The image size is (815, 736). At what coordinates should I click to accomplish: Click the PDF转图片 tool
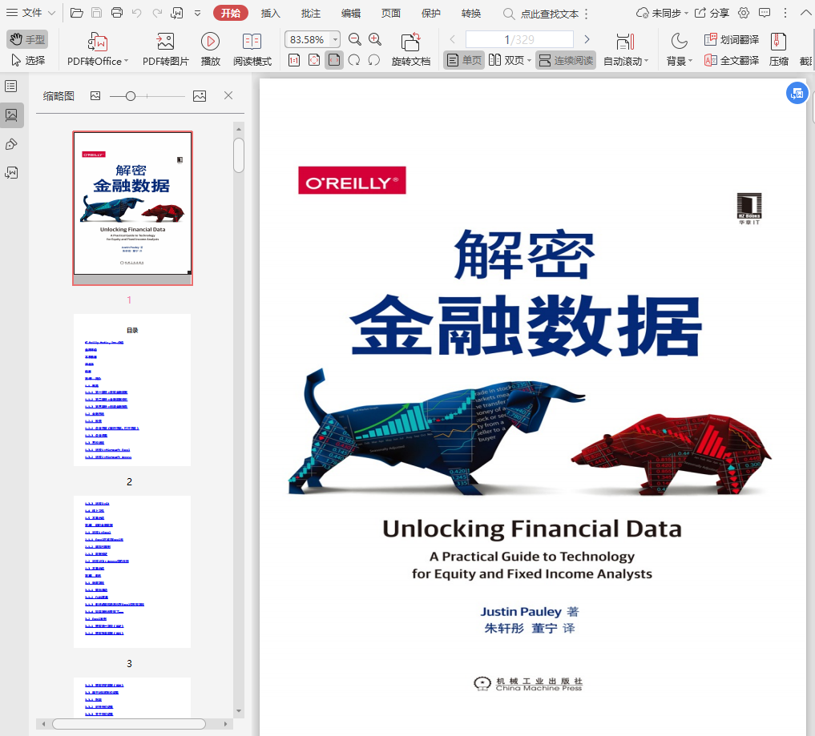coord(165,50)
